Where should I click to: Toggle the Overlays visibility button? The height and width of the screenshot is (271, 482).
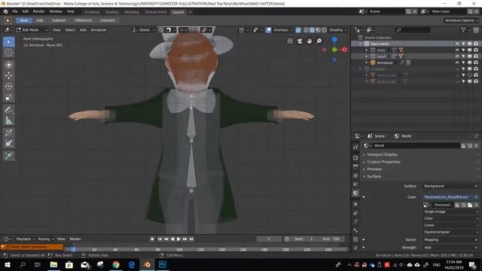[268, 30]
